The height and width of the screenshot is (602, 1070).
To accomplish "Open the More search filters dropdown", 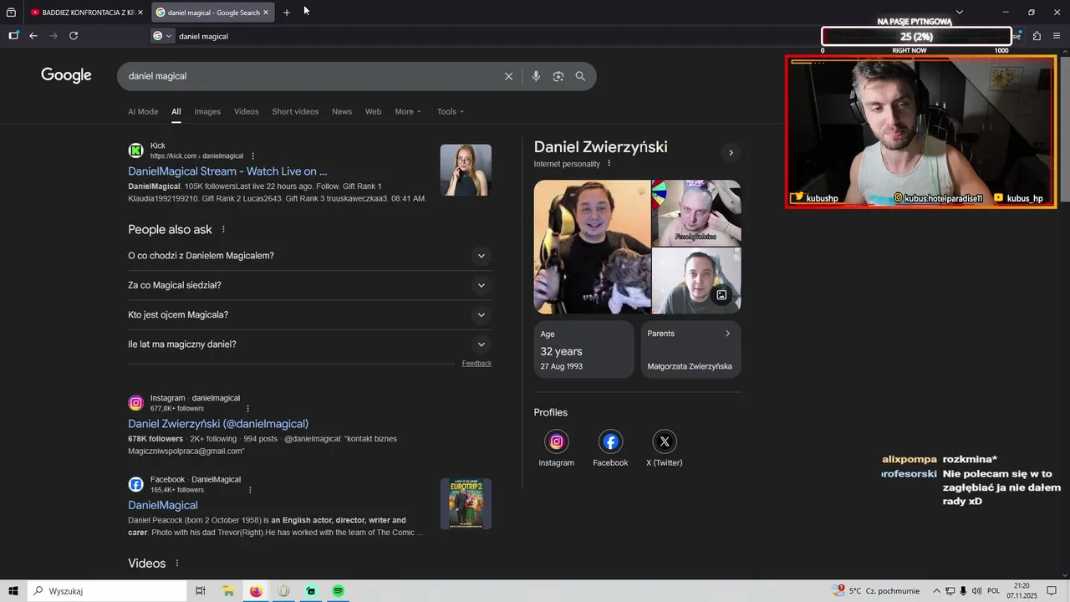I will tap(408, 112).
